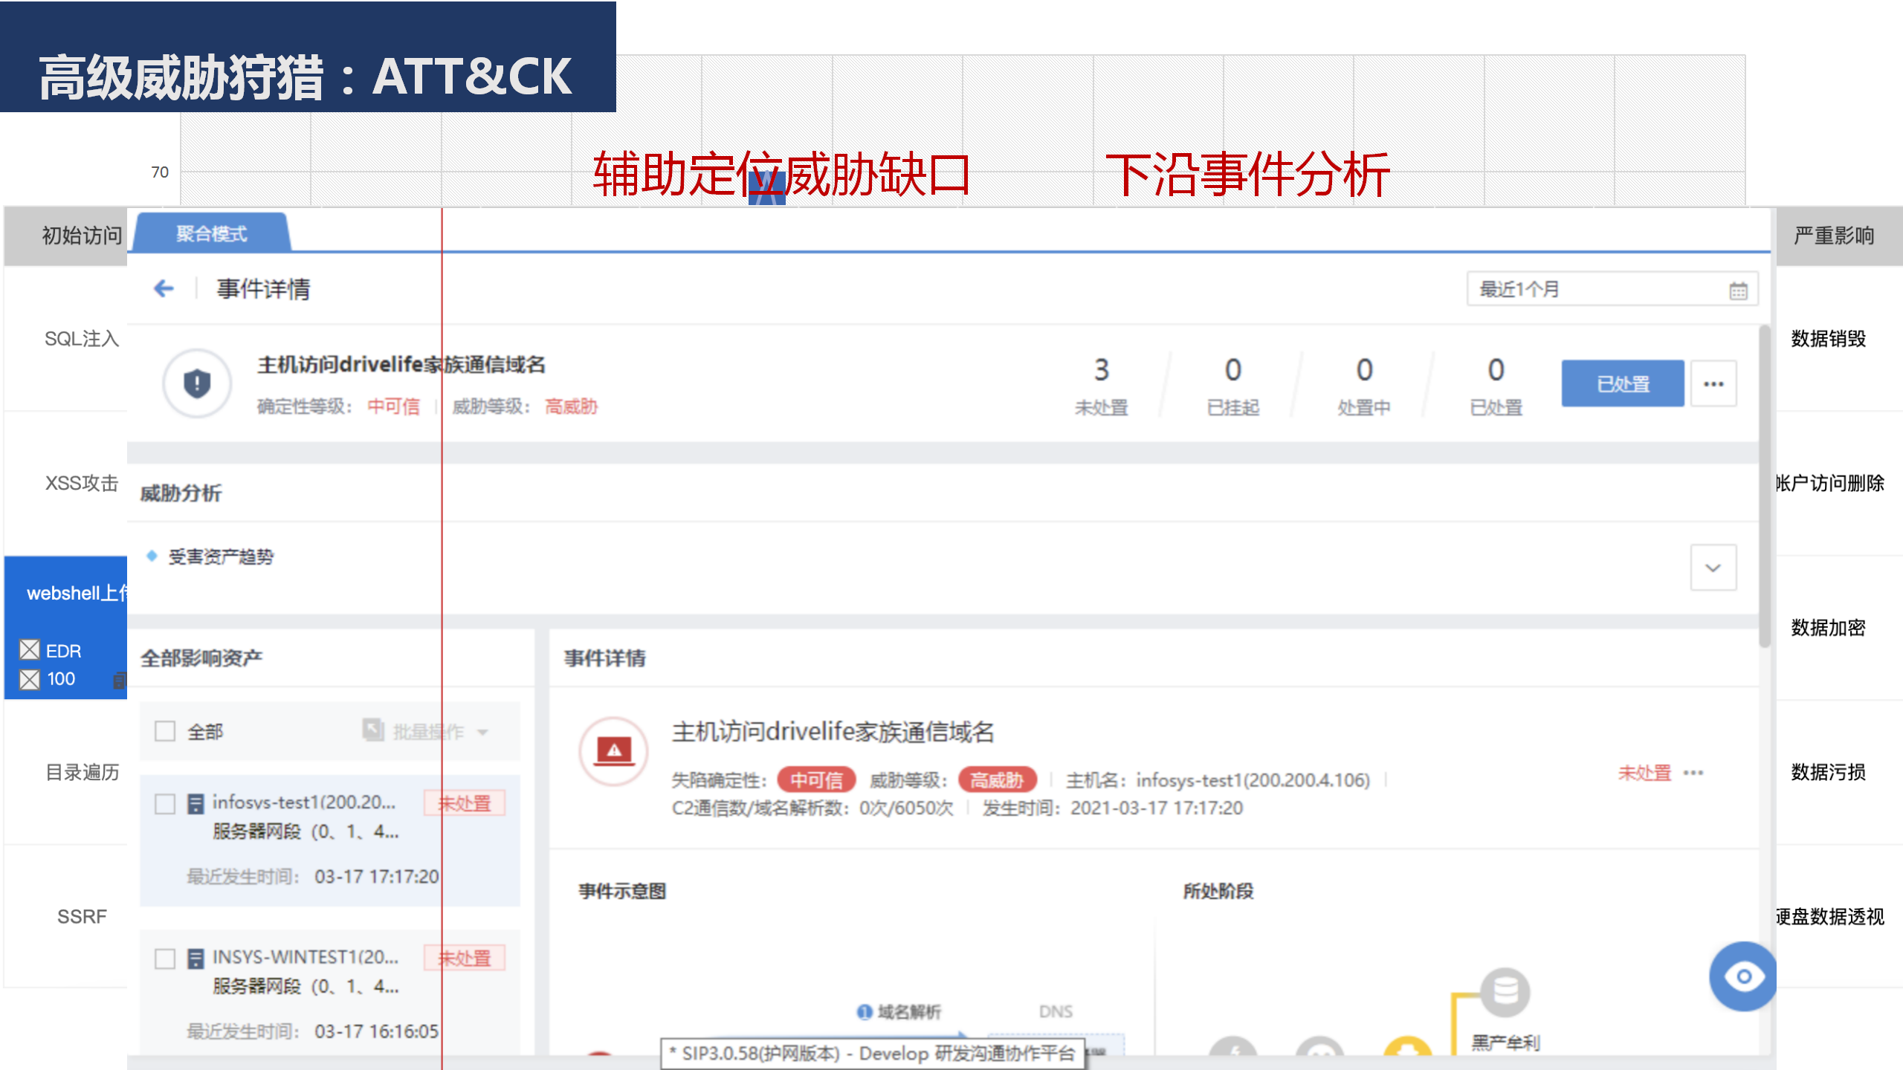The height and width of the screenshot is (1070, 1903).
Task: Click the database icon above 黑产牟利
Action: tap(1505, 992)
